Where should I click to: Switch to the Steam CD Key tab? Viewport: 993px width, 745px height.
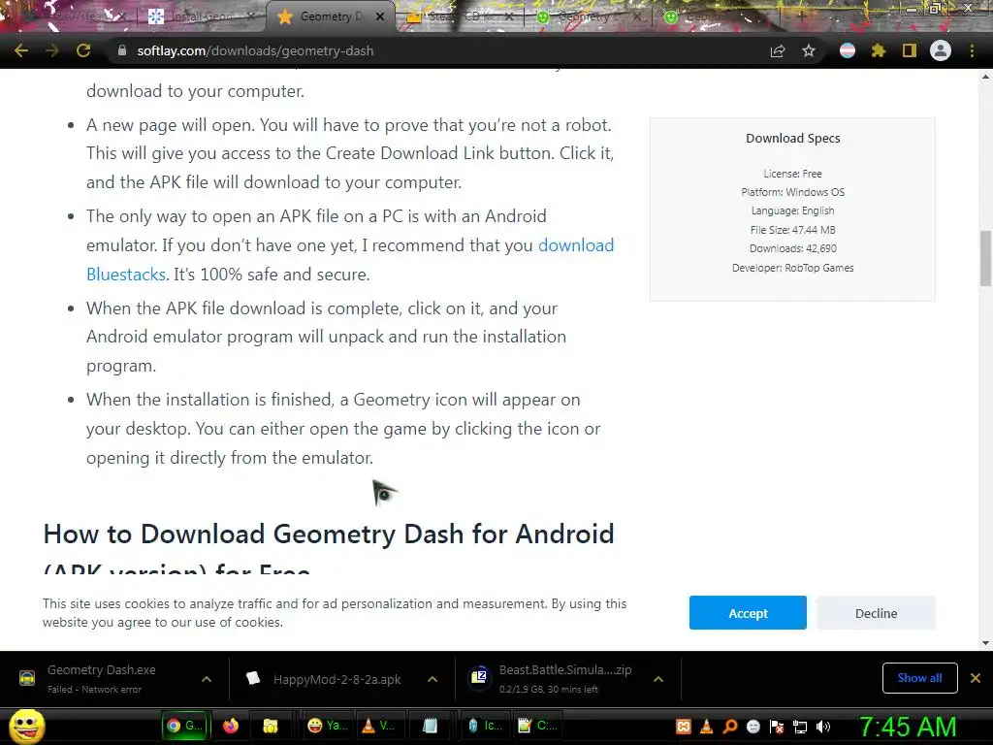pos(460,16)
